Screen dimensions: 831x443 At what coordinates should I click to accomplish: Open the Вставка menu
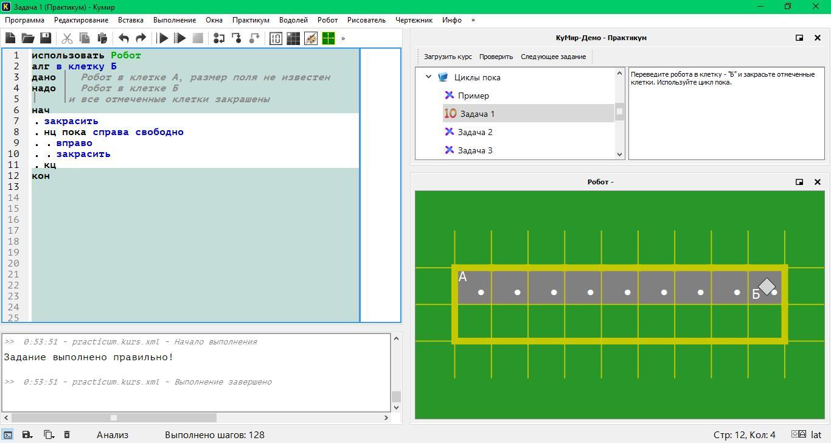(131, 20)
